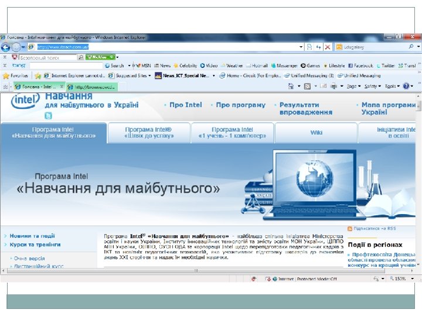Open the Favorites star button
Viewport: 422px width, 316px height.
point(15,75)
